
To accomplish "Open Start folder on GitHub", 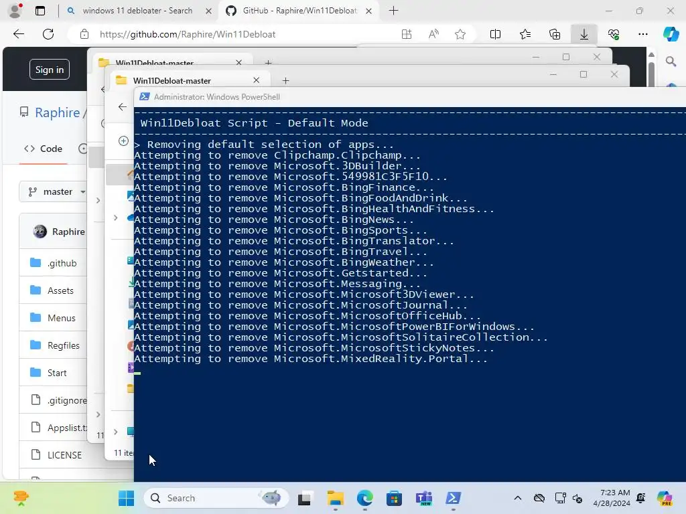I will coord(57,373).
